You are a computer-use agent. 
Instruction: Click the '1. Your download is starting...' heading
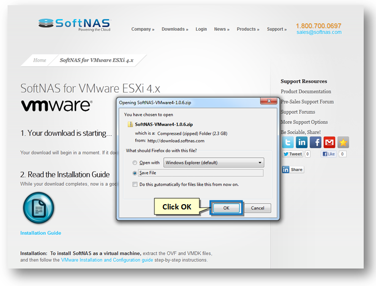(x=66, y=133)
